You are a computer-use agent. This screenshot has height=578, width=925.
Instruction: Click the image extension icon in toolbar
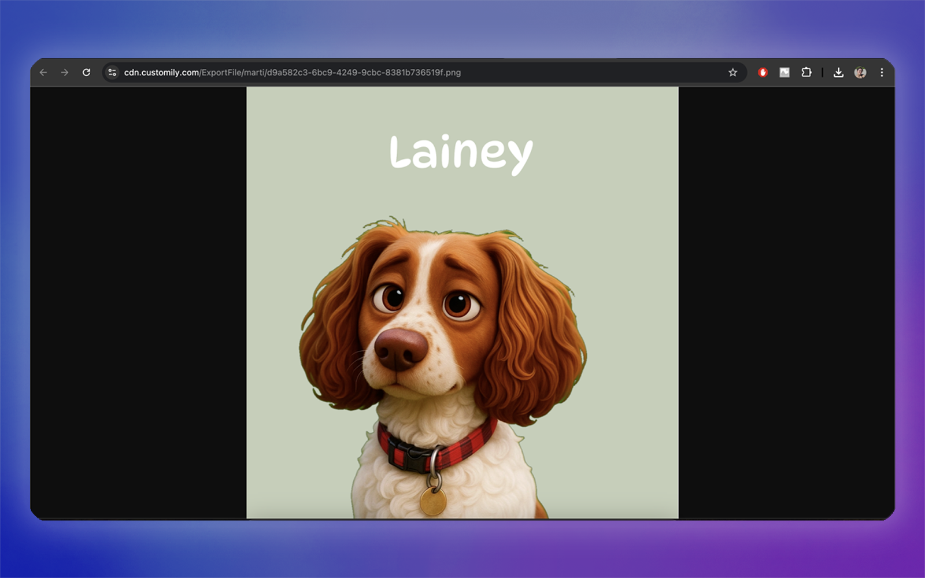[x=785, y=72]
